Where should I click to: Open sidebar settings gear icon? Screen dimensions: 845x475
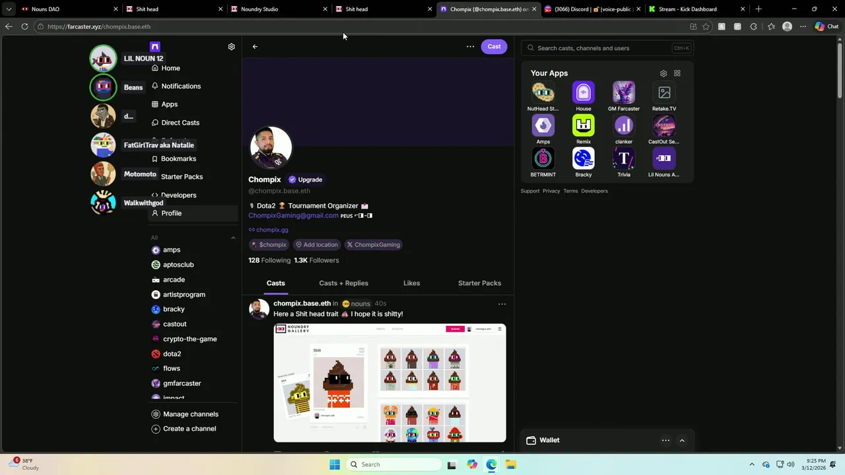231,47
